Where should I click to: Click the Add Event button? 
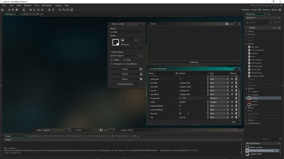click(x=194, y=62)
